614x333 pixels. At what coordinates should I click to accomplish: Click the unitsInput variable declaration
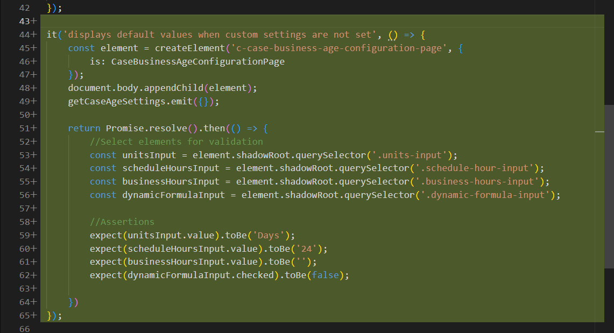[149, 155]
